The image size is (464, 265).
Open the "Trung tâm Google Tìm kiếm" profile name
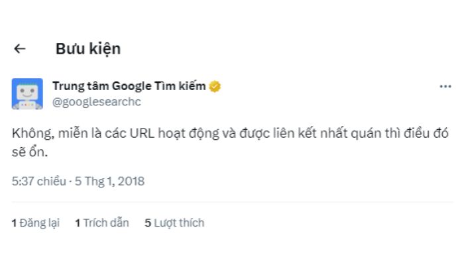click(x=129, y=87)
